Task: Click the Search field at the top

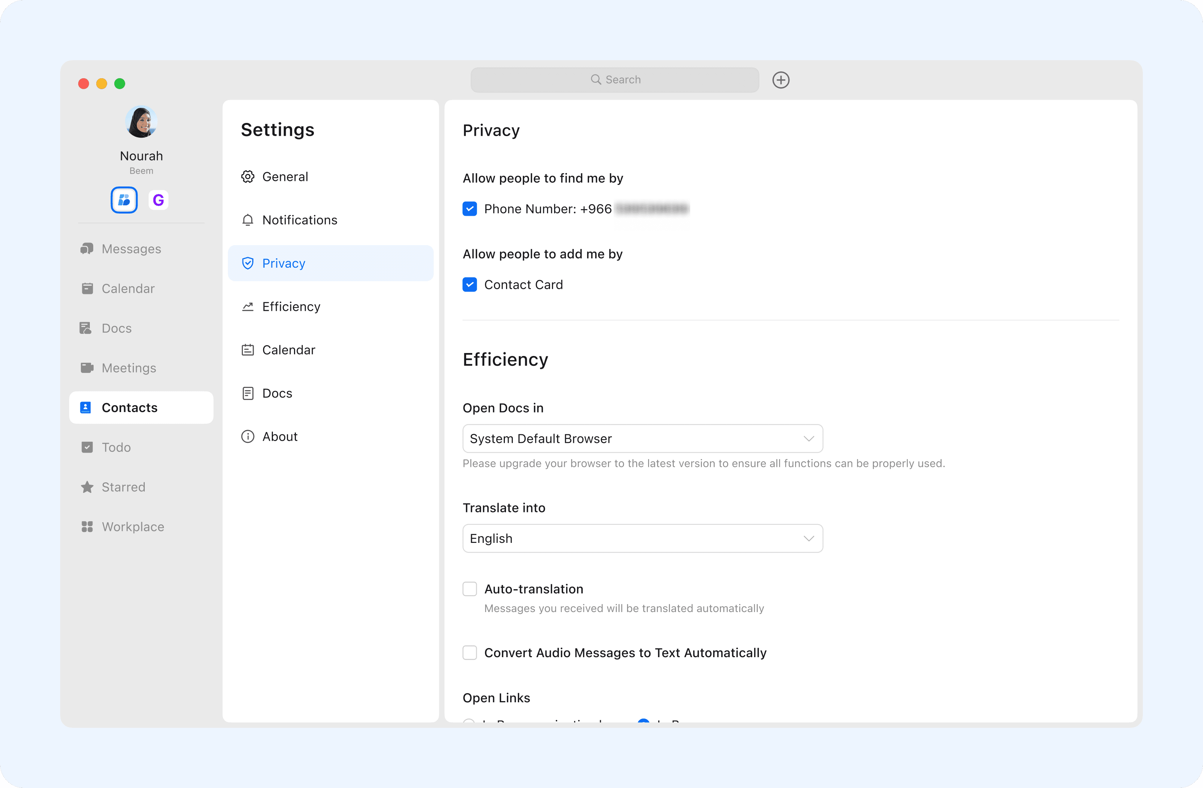Action: 614,80
